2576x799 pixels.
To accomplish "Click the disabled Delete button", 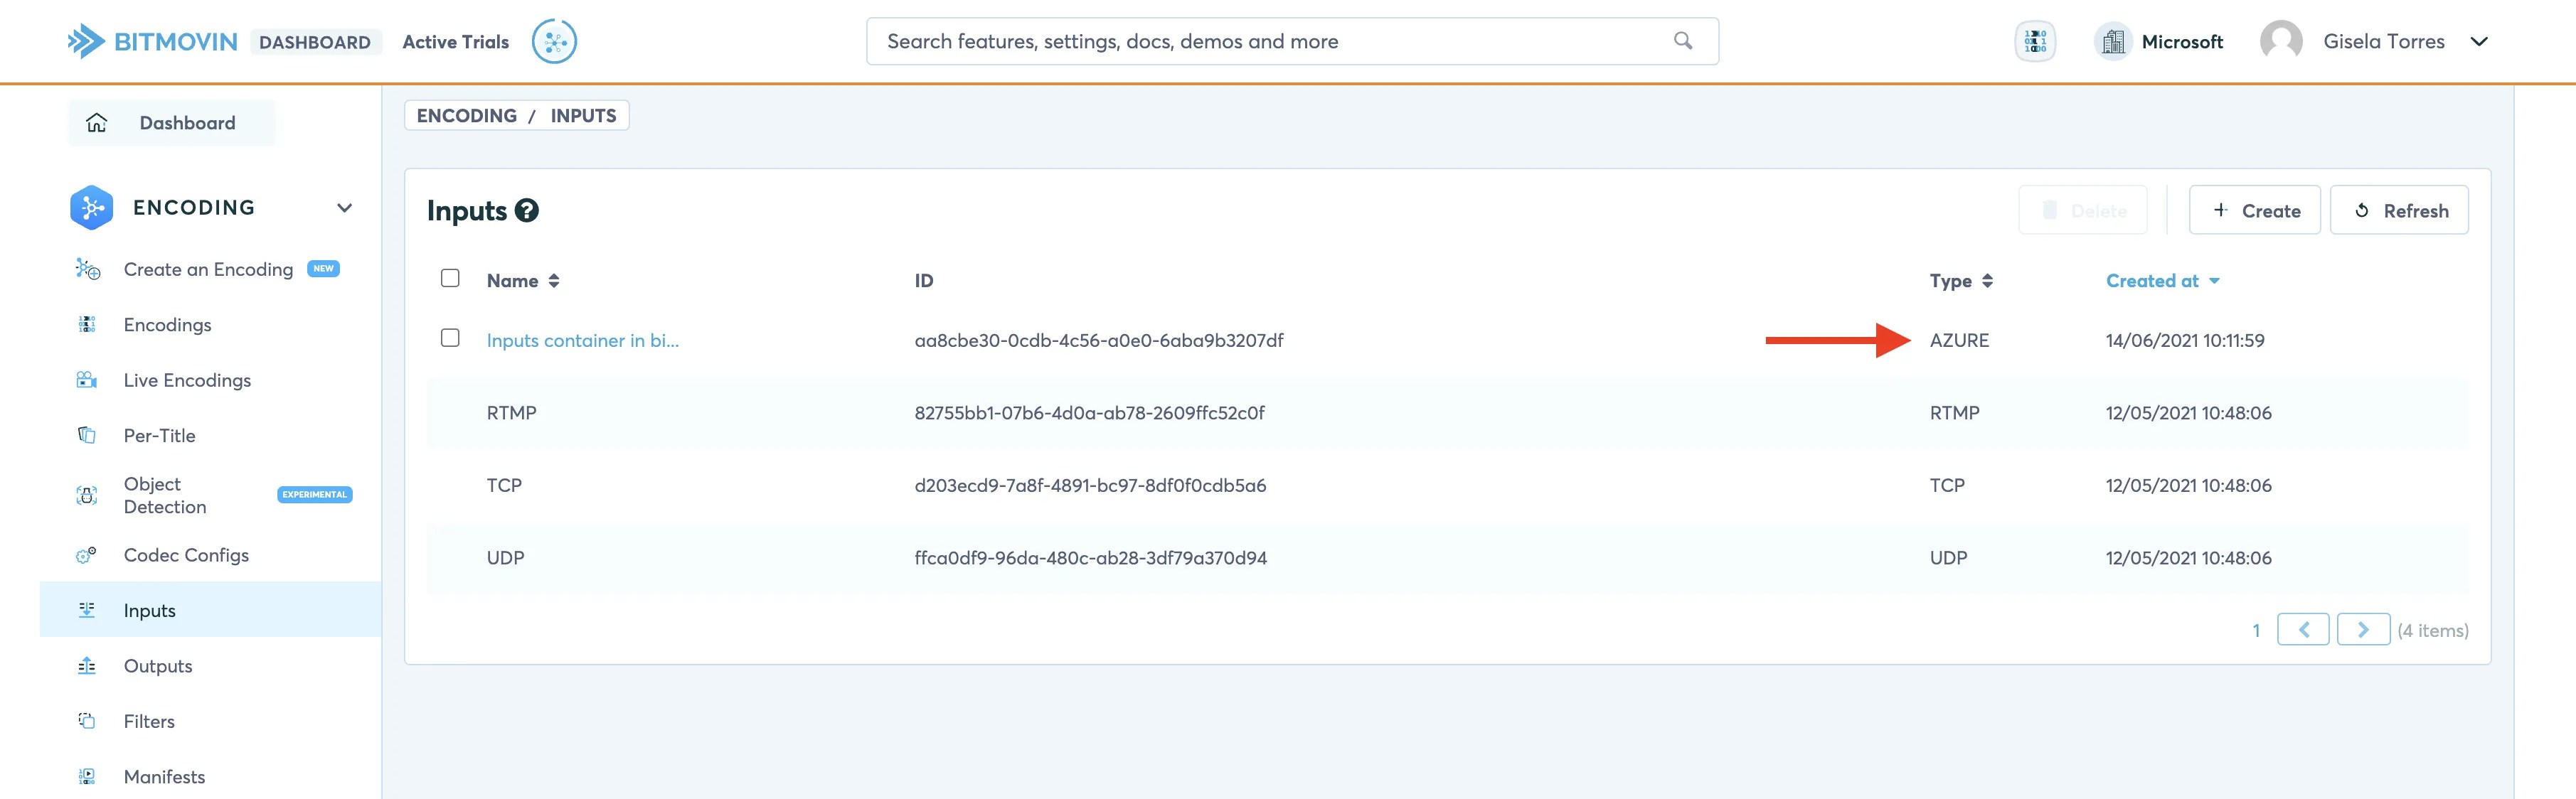I will (2083, 210).
